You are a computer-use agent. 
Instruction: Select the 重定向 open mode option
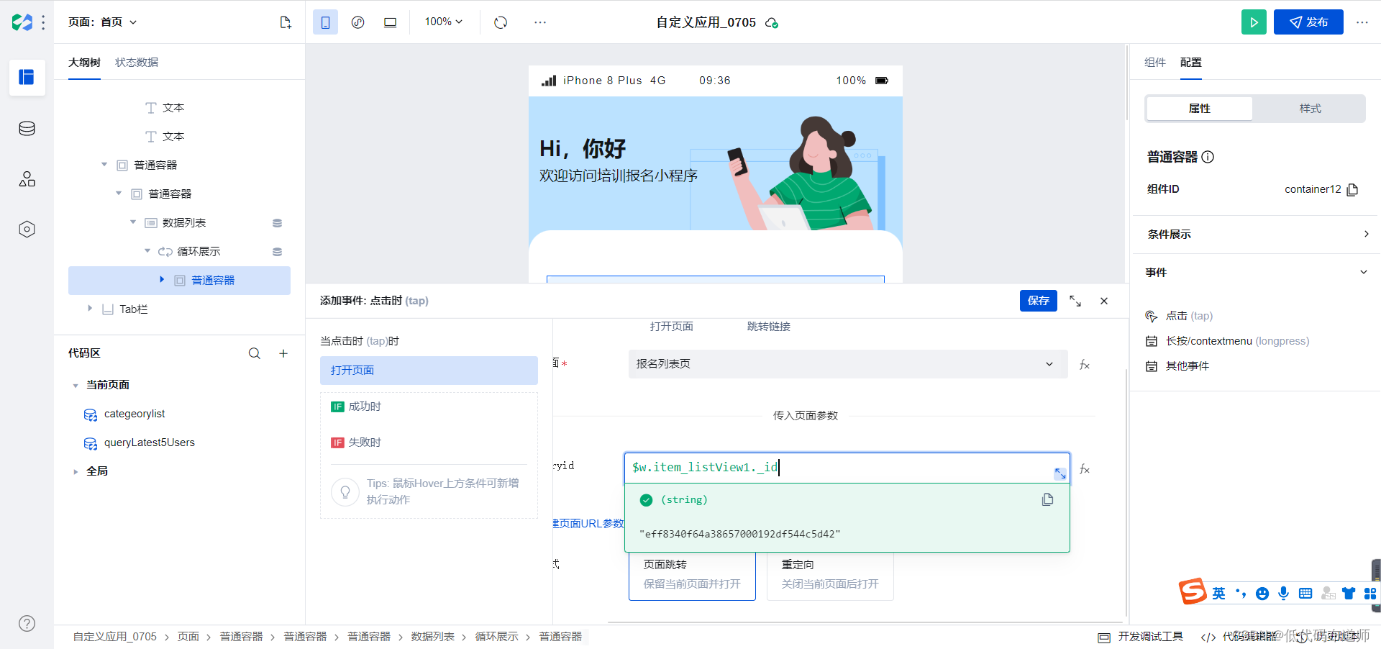coord(830,574)
